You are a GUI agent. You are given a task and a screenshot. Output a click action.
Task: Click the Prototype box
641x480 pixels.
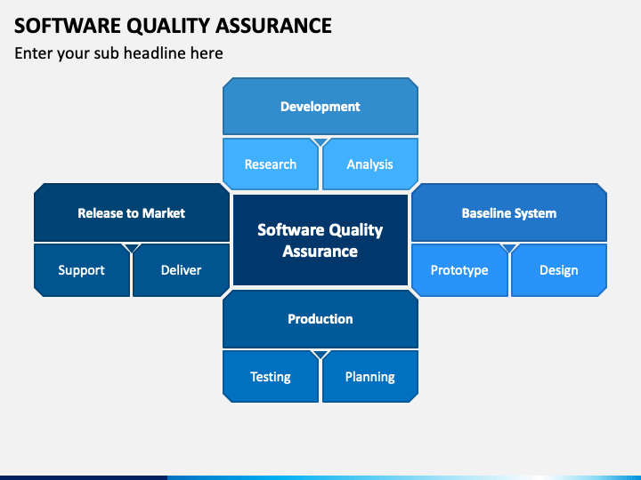(459, 270)
